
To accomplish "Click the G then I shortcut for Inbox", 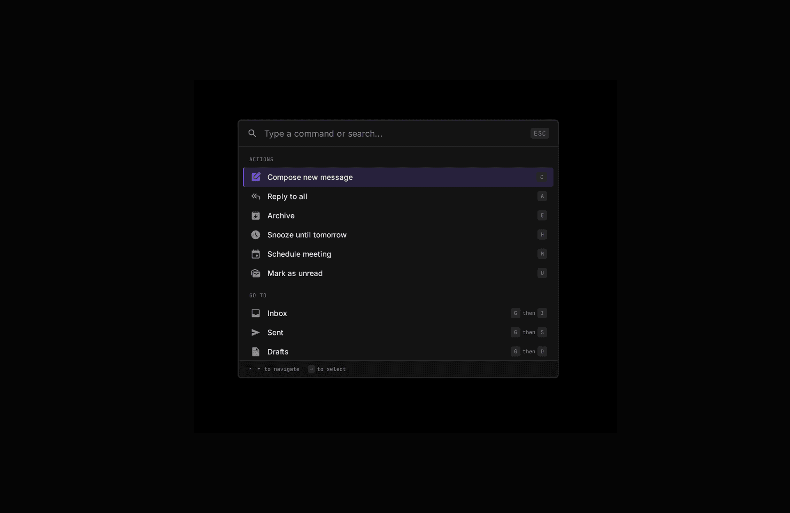I will click(x=528, y=313).
